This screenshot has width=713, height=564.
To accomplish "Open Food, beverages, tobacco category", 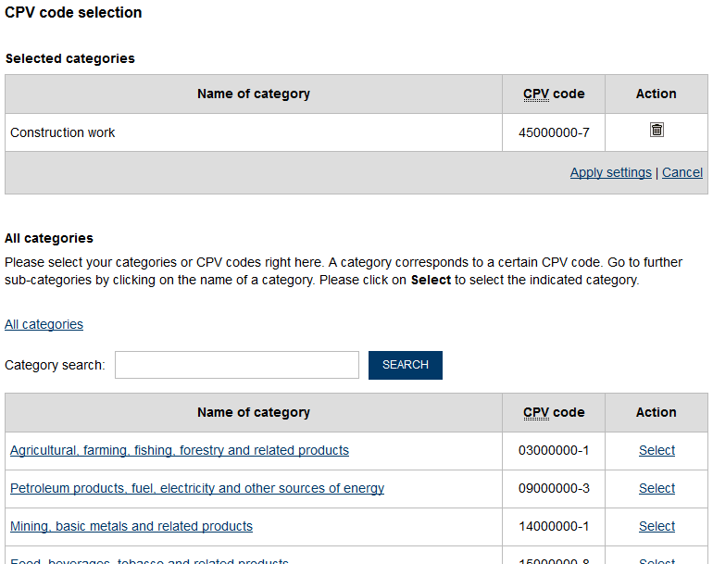I will pos(149,560).
